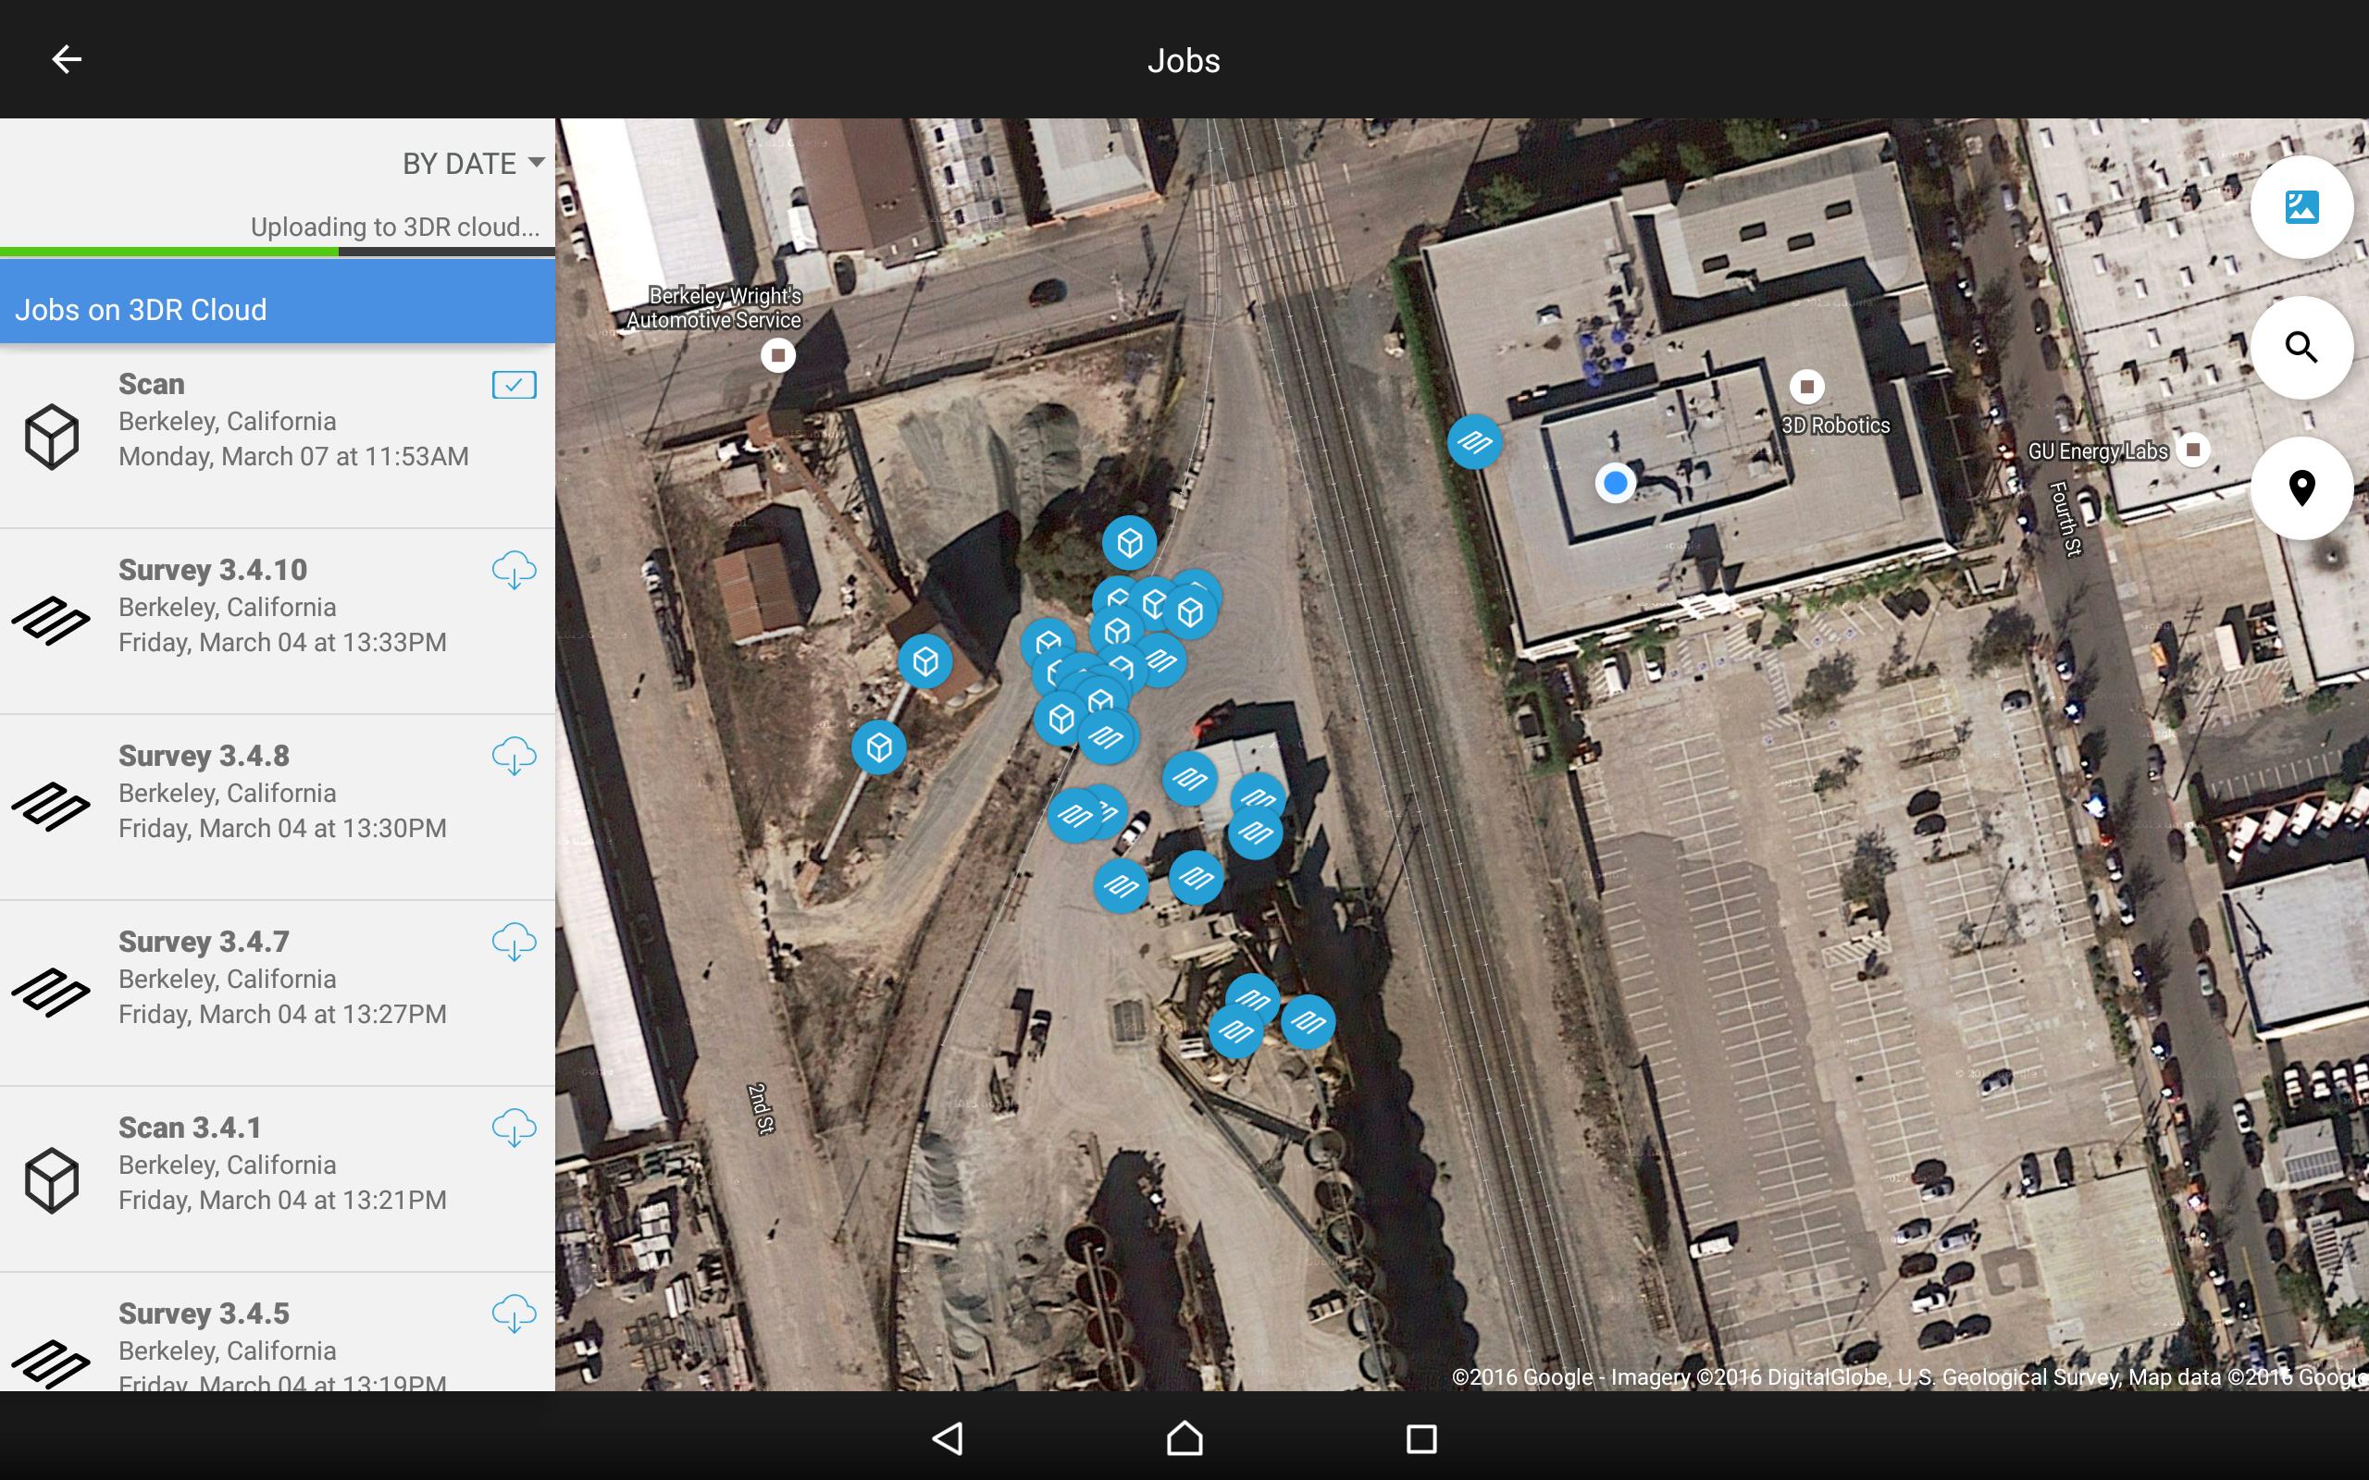Tap the location pin button
The width and height of the screenshot is (2369, 1480).
tap(2301, 487)
